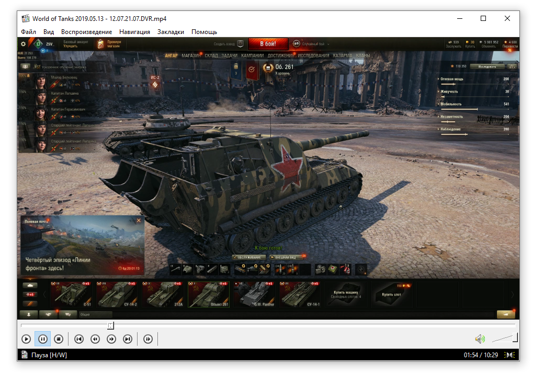Select the G.W. Panther tank in carousel
This screenshot has height=374, width=533.
(x=254, y=294)
